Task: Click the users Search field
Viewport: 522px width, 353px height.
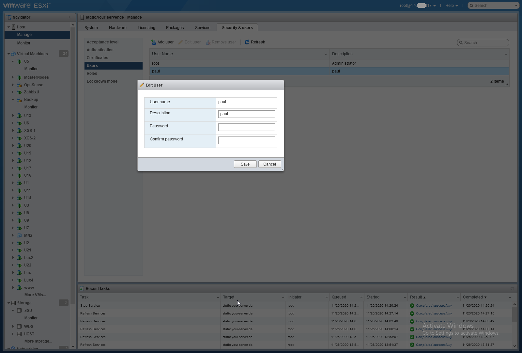Action: click(x=483, y=43)
